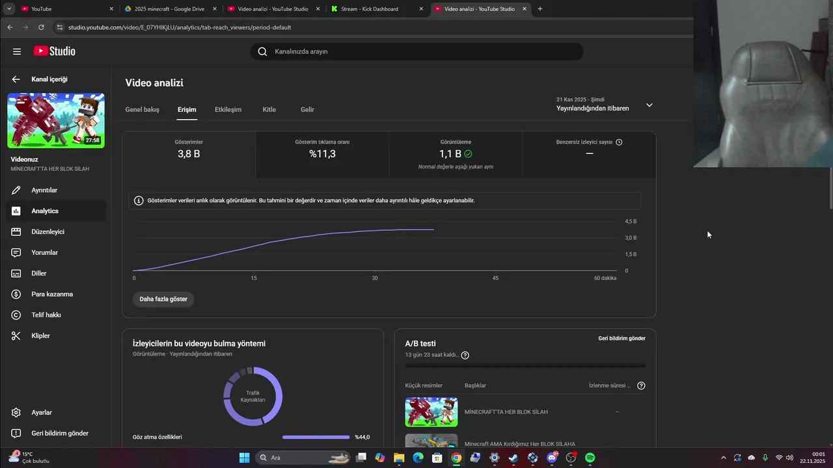
Task: Open Discord from the taskbar
Action: point(553,458)
